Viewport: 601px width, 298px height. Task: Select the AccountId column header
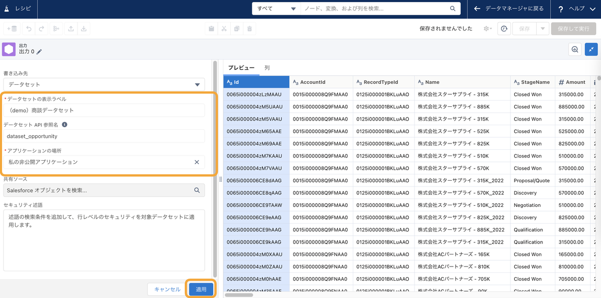[x=321, y=82]
